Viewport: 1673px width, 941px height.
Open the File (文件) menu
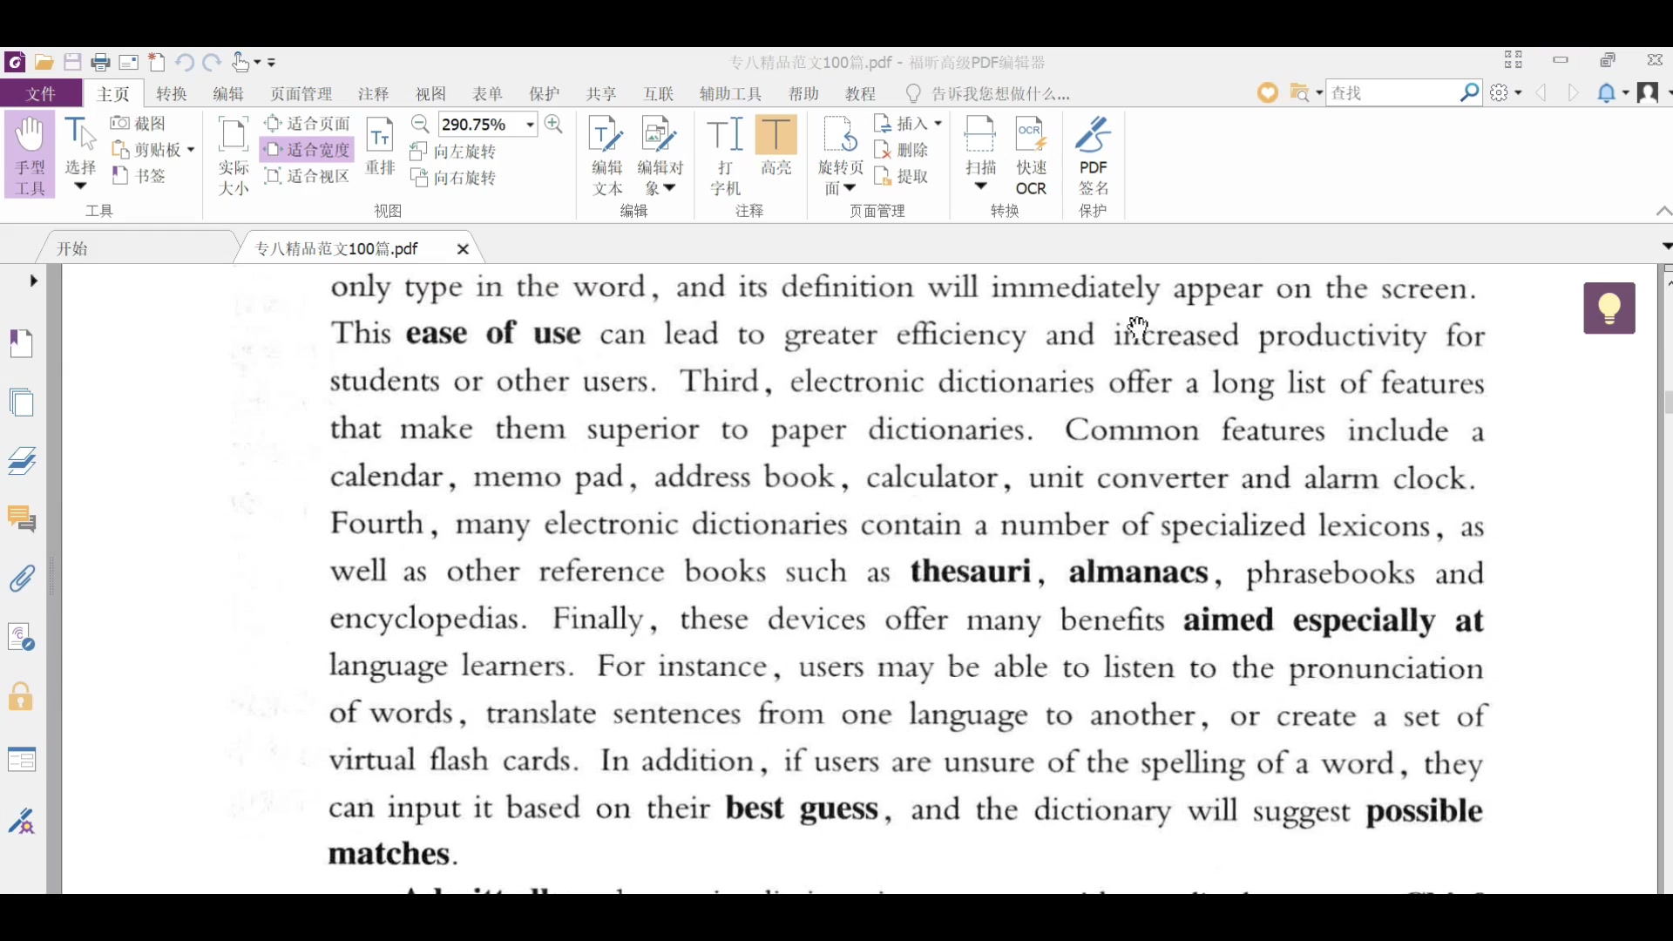point(41,93)
